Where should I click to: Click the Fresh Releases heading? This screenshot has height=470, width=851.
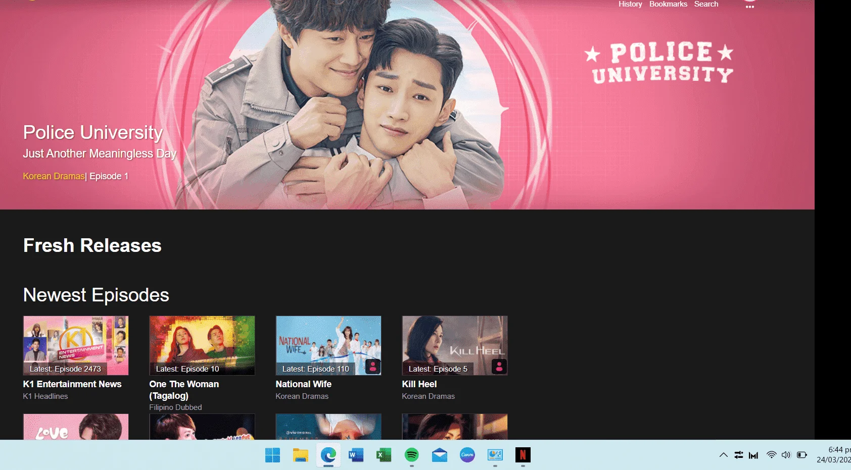[92, 245]
